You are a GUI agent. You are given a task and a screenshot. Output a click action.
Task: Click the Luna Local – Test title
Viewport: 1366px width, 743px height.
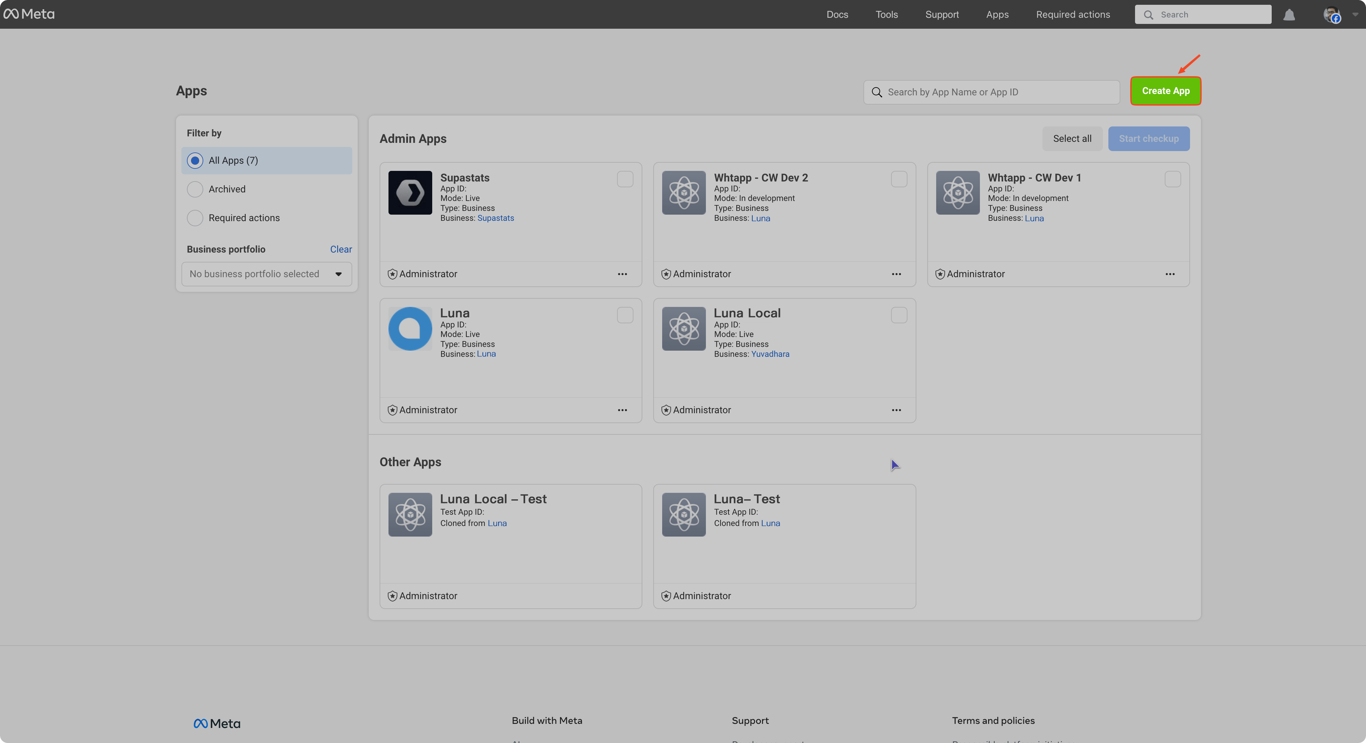493,500
